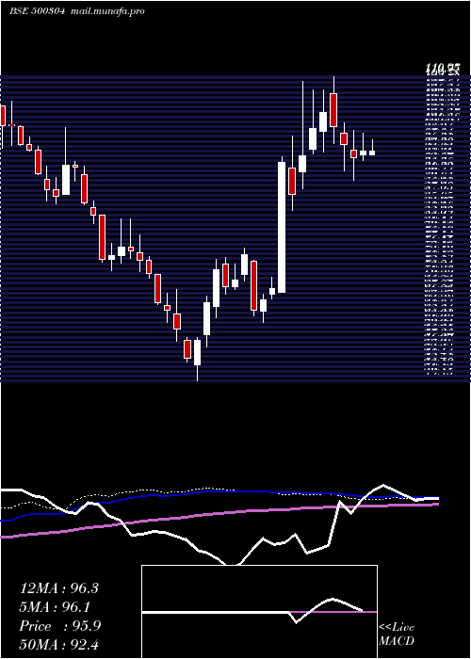The image size is (471, 659).
Task: Click the '50MA : 92.4' reading
Action: (58, 645)
